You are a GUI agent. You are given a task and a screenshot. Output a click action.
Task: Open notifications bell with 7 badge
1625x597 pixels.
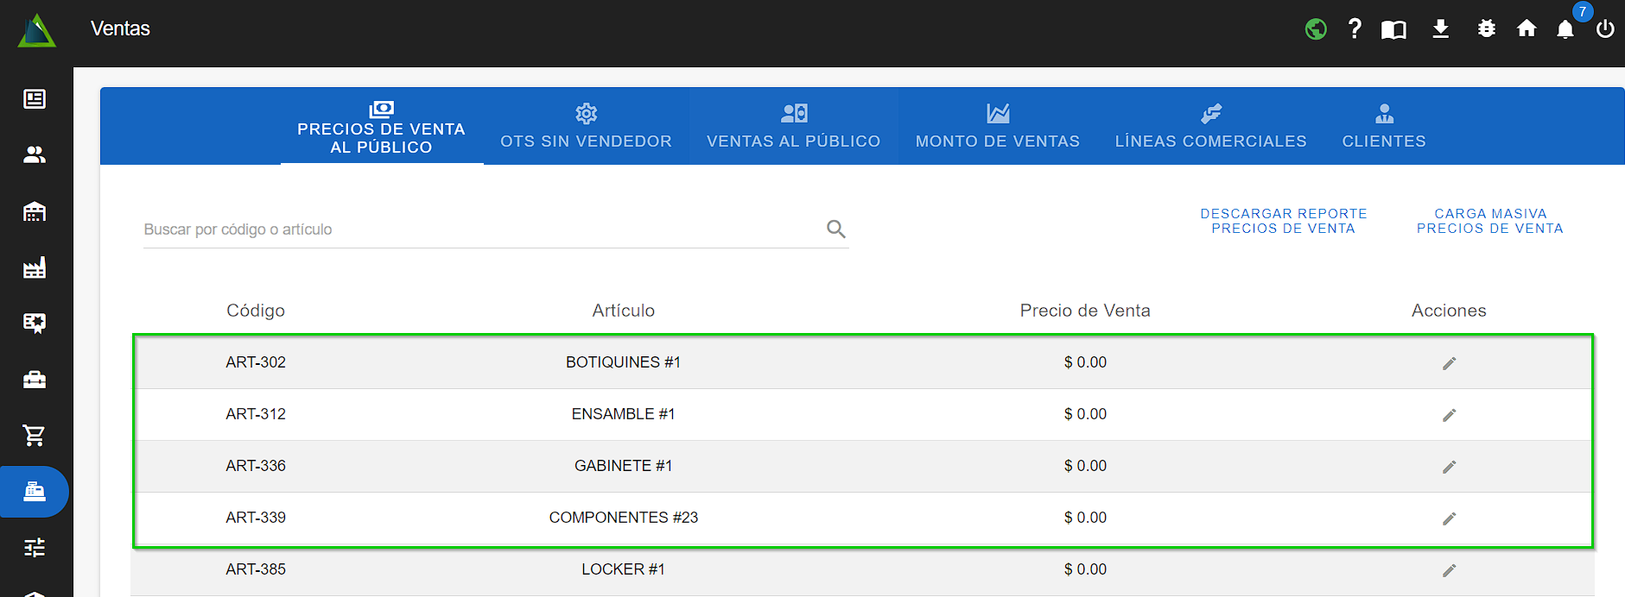1565,29
